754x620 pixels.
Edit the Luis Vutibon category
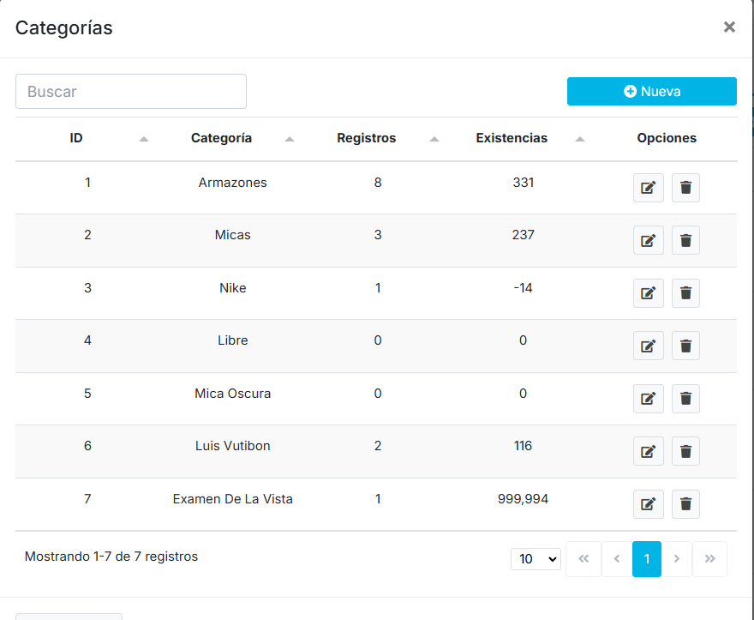coord(648,451)
